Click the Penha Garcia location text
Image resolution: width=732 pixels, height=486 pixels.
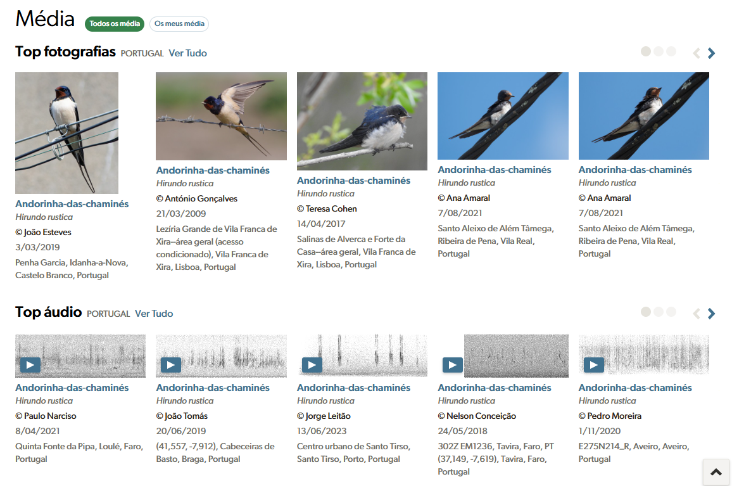click(72, 269)
